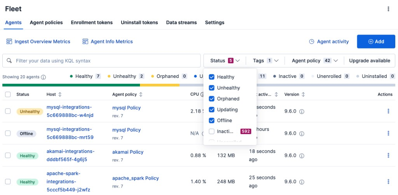Open host mysql-integrations-5c669888bc-w4njd
The image size is (398, 195).
[70, 111]
